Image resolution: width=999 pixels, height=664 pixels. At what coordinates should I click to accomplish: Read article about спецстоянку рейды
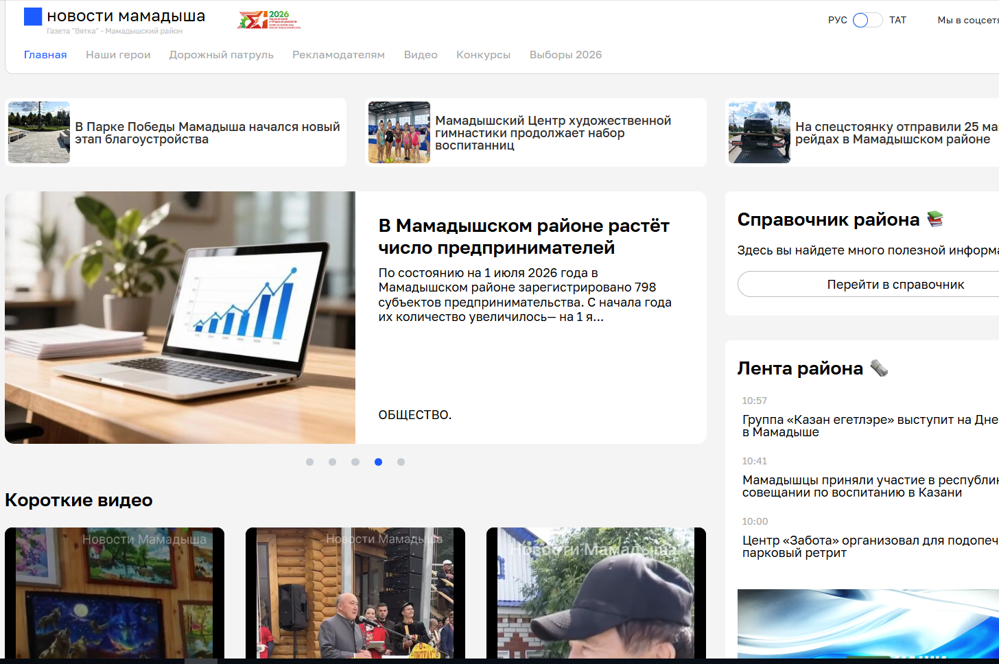897,133
